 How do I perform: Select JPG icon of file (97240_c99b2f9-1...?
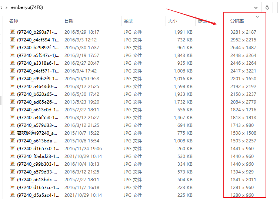tap(13, 78)
